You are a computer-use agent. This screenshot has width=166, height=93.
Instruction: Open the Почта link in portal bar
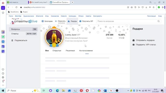11,16
